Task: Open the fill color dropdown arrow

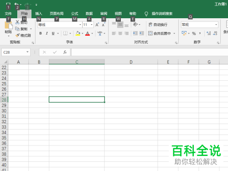Action: [83, 33]
